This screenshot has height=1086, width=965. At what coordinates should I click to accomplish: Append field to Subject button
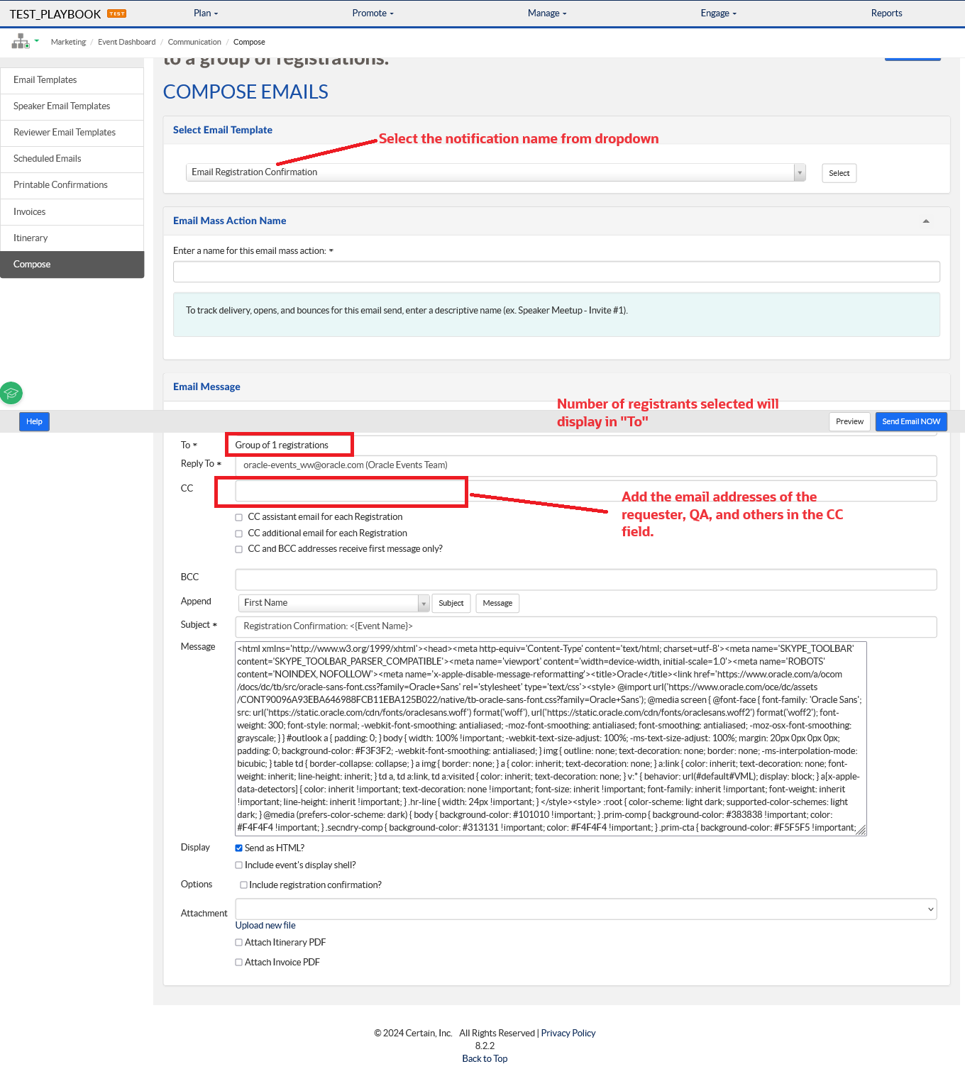point(451,603)
